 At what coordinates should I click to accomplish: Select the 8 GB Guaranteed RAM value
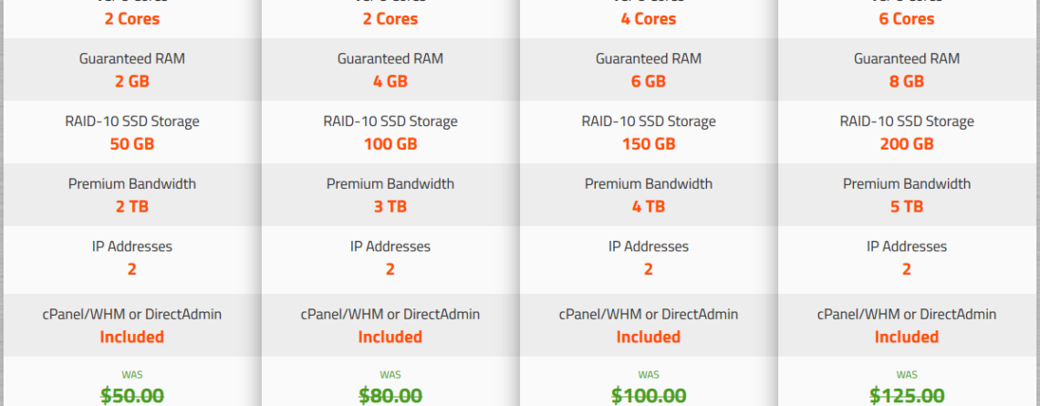tap(906, 81)
